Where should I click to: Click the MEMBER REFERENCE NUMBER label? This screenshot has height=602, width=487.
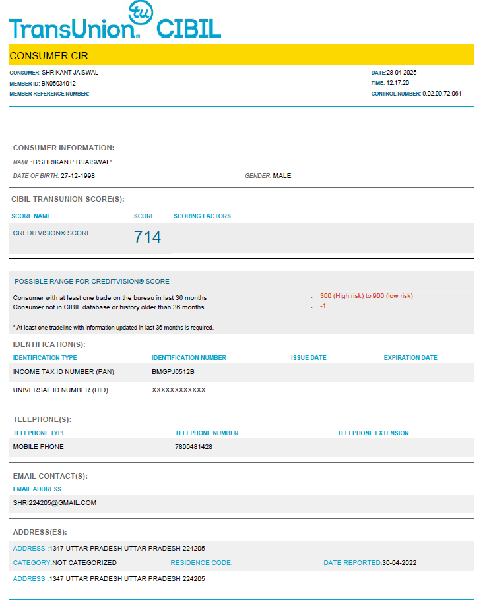coord(49,94)
